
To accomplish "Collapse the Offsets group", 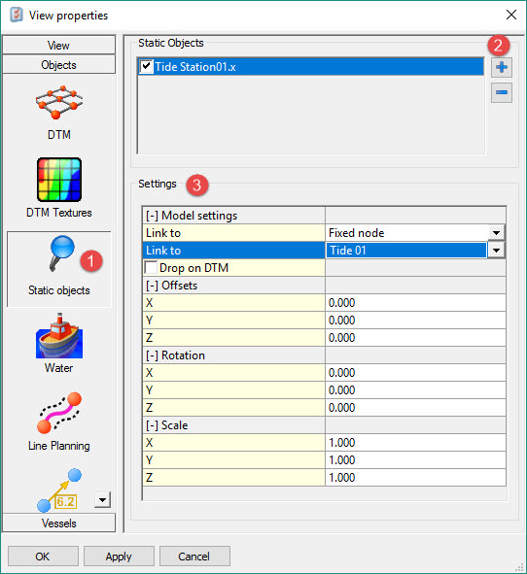I will (152, 286).
